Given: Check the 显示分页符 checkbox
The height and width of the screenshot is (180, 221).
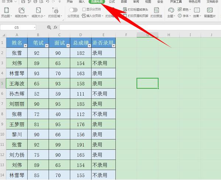Looking at the screenshot, I should click(x=84, y=10).
